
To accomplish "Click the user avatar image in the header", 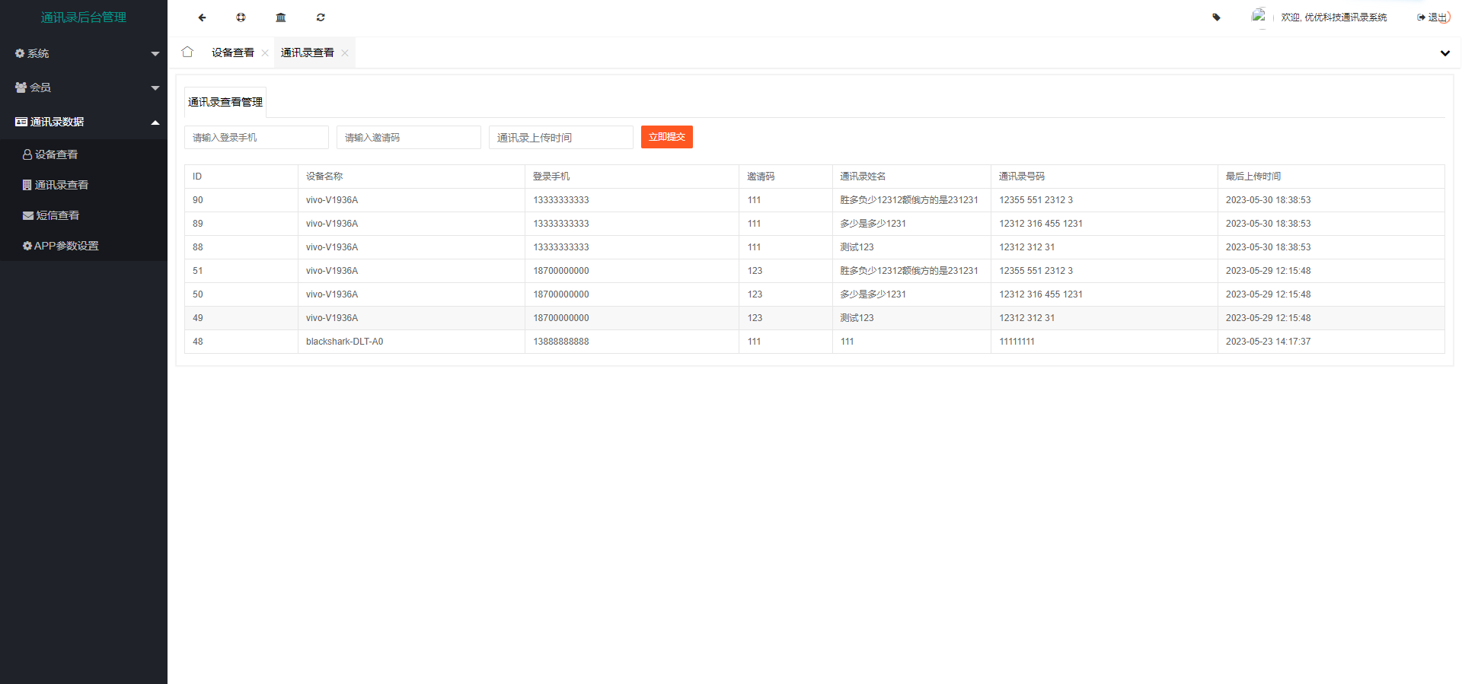I will pyautogui.click(x=1258, y=16).
